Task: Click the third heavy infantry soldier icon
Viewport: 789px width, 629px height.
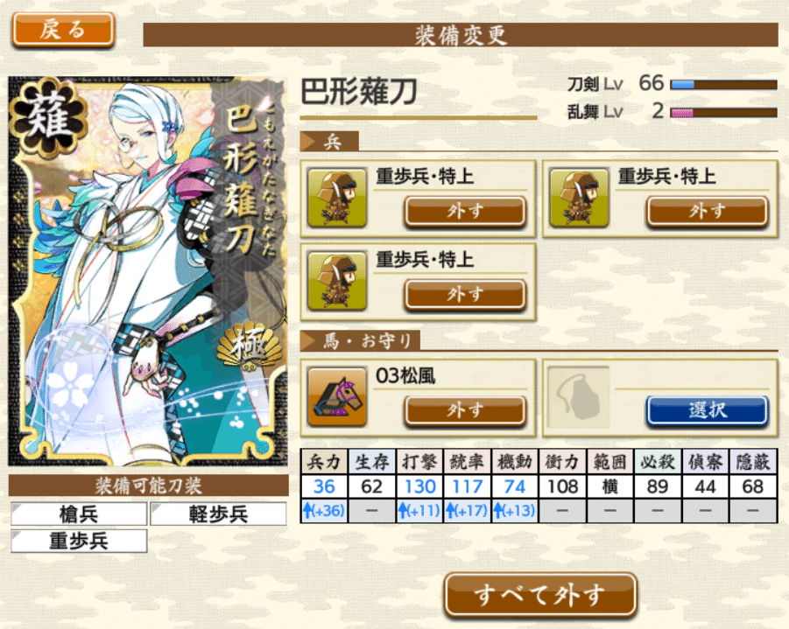Action: pos(336,281)
